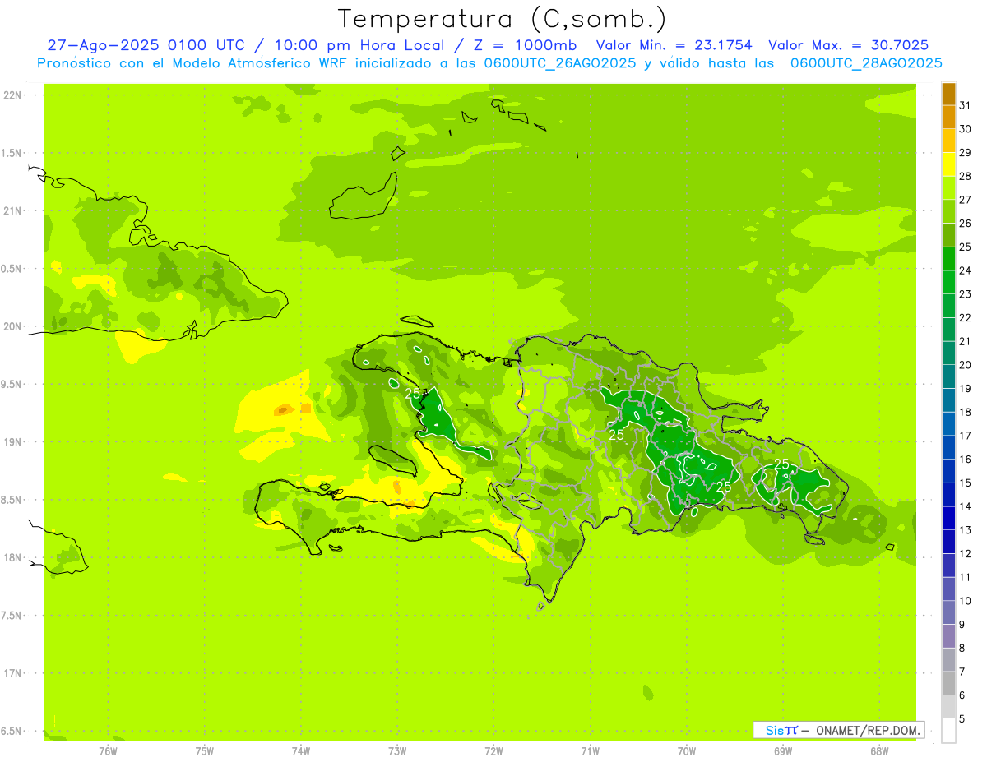Select olive-green legend swatch between 25 and 26

(948, 235)
